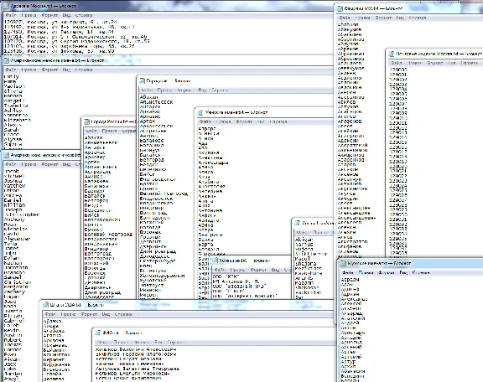This screenshot has width=483, height=382.
Task: Click name Christopher in American male names list
Action: pyautogui.click(x=22, y=214)
